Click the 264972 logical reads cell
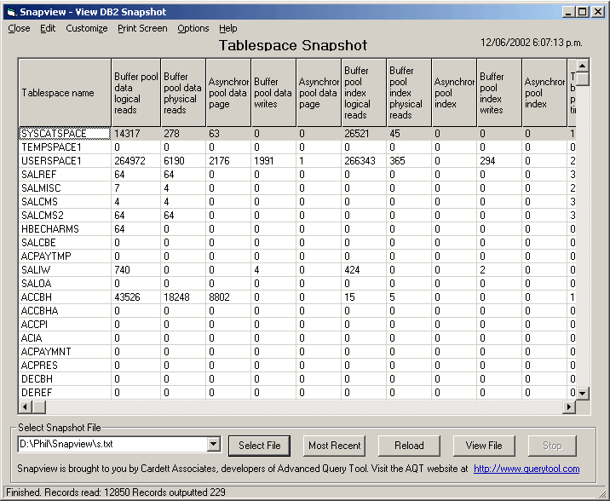This screenshot has width=610, height=501. (x=135, y=161)
